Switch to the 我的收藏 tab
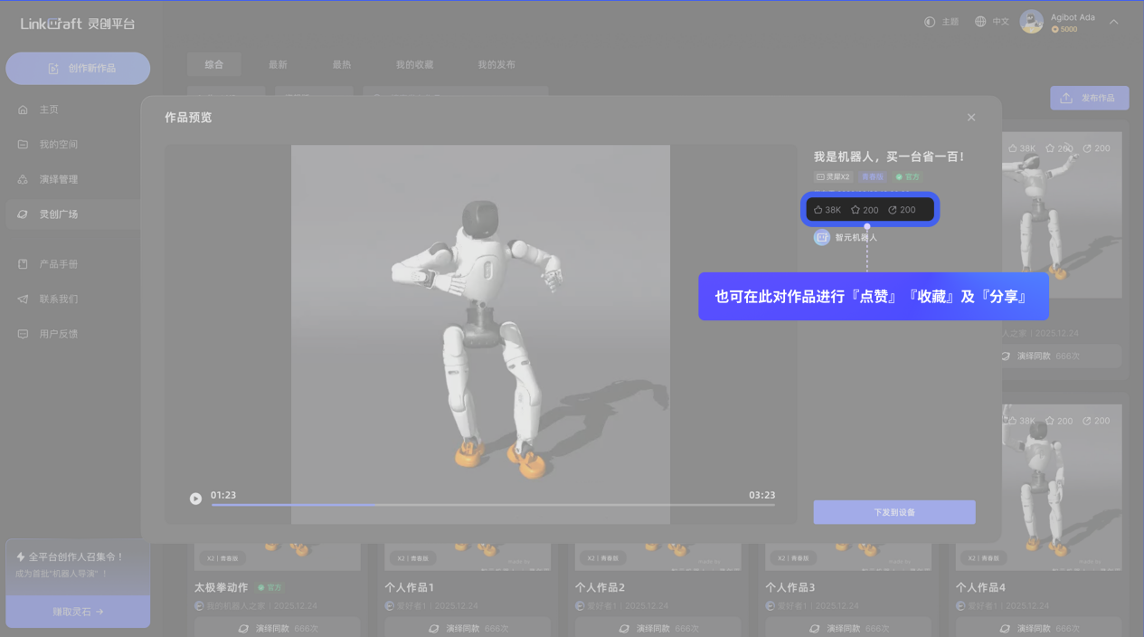The height and width of the screenshot is (637, 1144). point(414,65)
